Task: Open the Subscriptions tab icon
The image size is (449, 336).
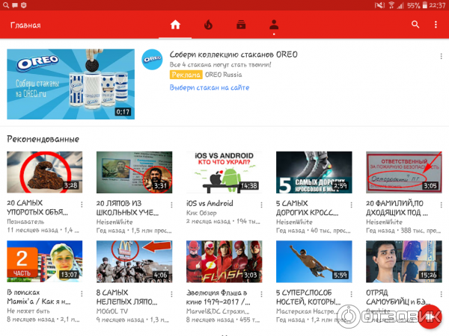Action: tap(241, 25)
